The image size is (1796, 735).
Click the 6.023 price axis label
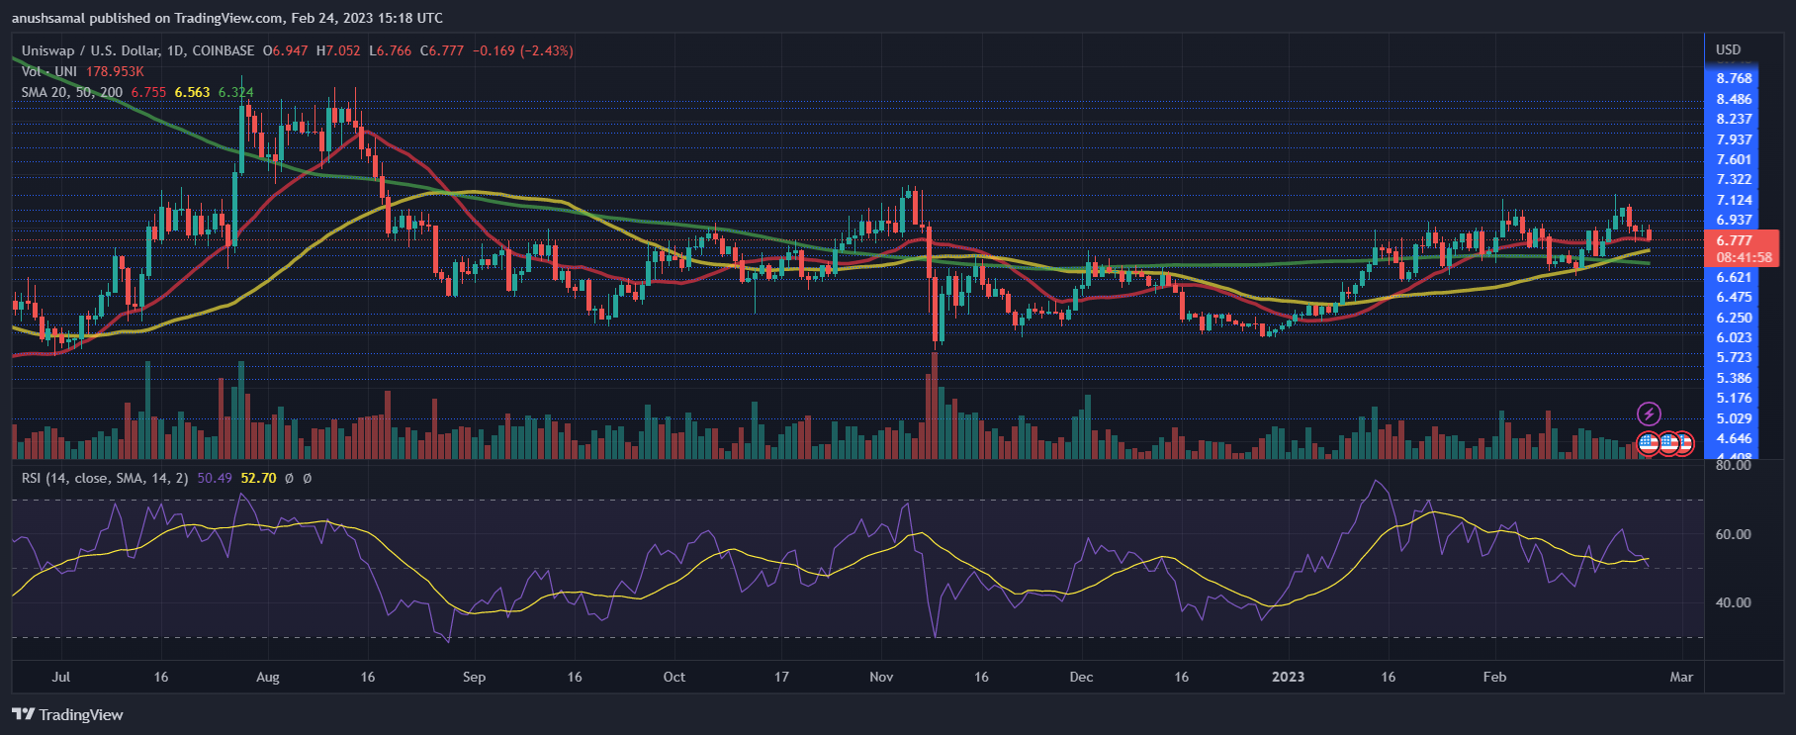pos(1734,337)
